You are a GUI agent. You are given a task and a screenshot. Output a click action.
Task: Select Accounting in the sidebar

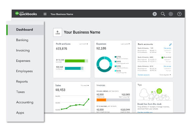pos(25,102)
